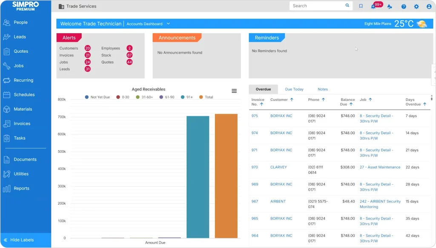Click the Jobs wrench icon in sidebar
The width and height of the screenshot is (436, 248).
[6, 66]
